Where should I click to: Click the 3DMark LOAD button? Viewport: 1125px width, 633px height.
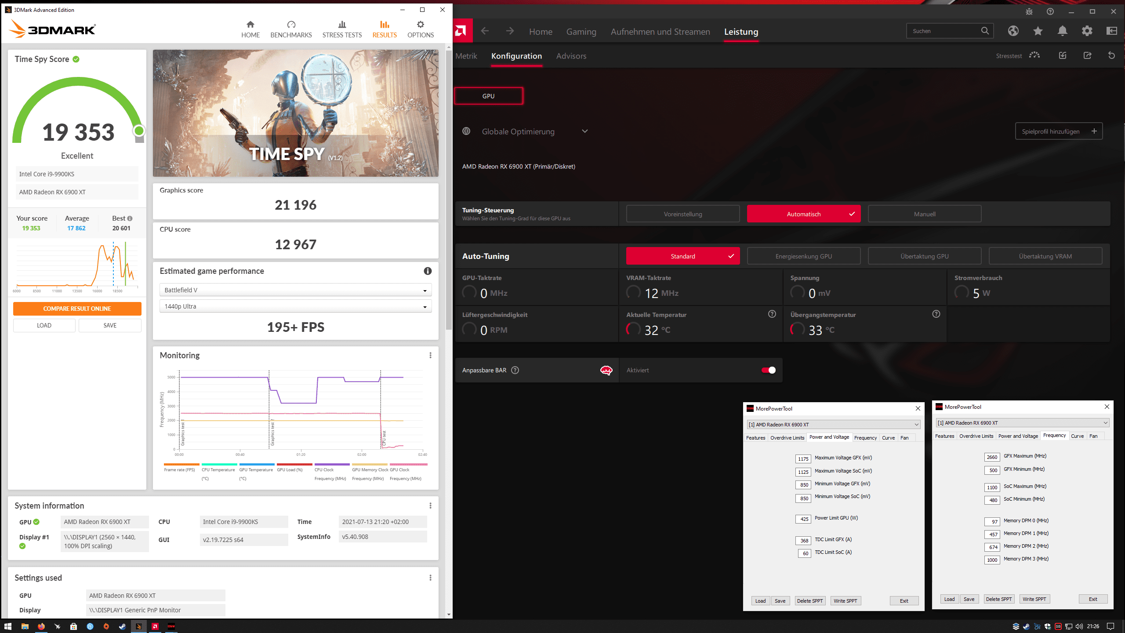coord(44,325)
